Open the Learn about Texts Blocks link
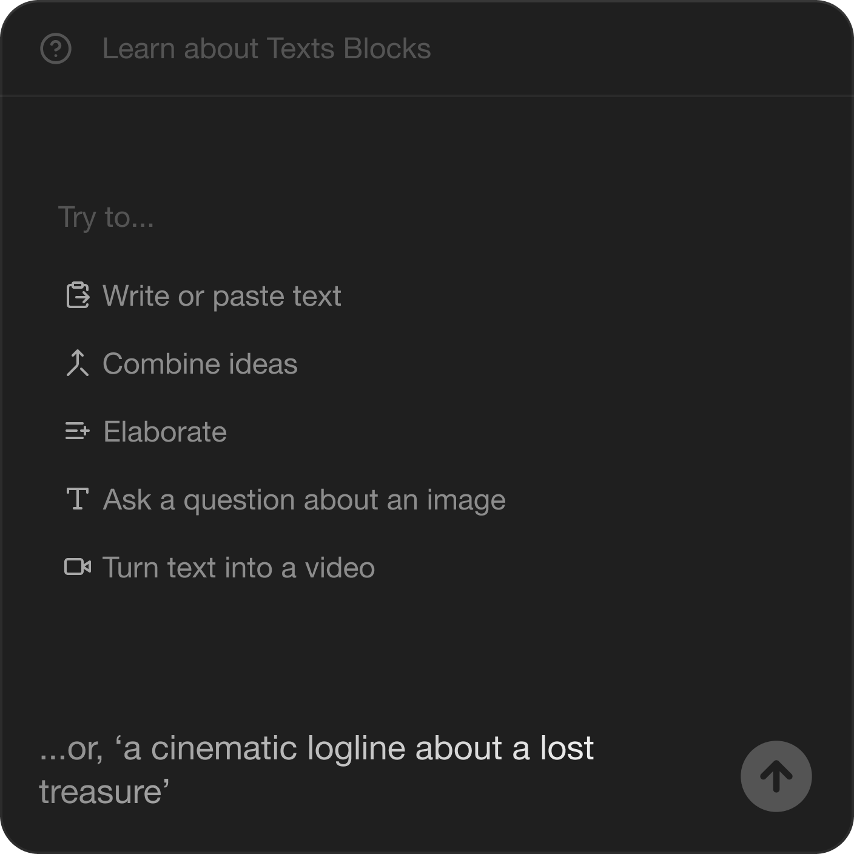Screen dimensions: 854x854 coord(266,49)
